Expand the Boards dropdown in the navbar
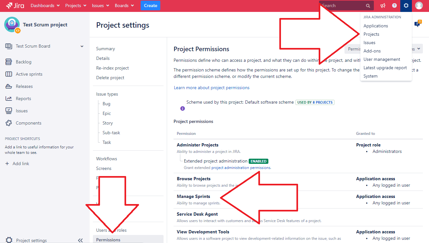 124,5
